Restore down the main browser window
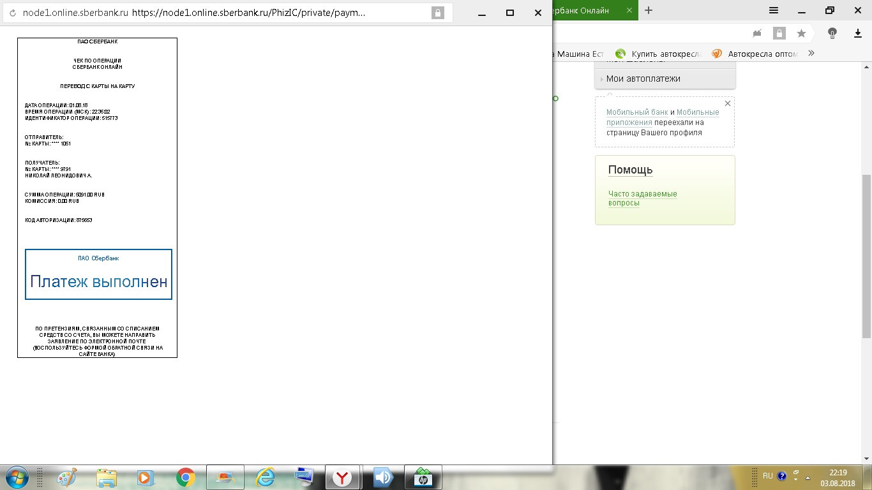The width and height of the screenshot is (872, 490). (830, 10)
